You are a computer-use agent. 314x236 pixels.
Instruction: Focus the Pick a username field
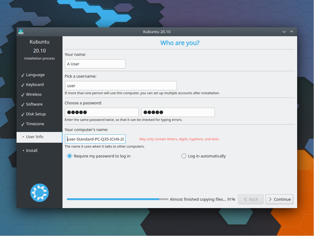pyautogui.click(x=121, y=86)
